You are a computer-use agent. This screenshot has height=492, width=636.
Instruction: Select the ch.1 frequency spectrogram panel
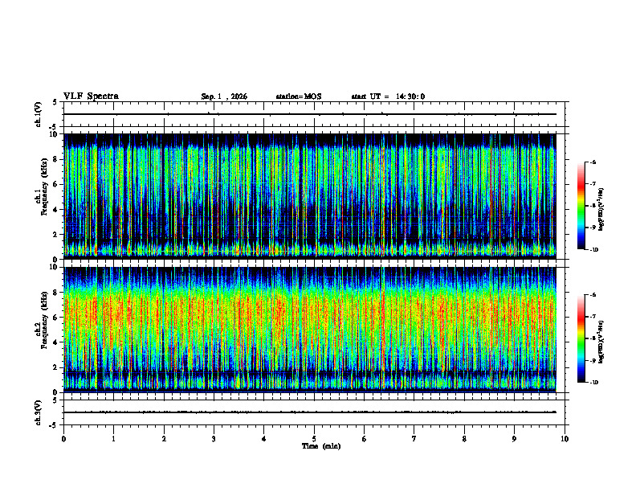point(310,196)
